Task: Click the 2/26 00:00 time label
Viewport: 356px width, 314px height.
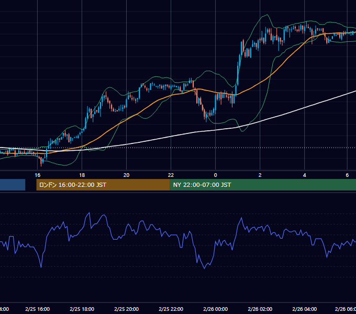Action: (216, 309)
